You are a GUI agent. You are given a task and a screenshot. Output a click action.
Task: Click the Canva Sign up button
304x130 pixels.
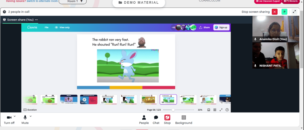pyautogui.click(x=221, y=28)
